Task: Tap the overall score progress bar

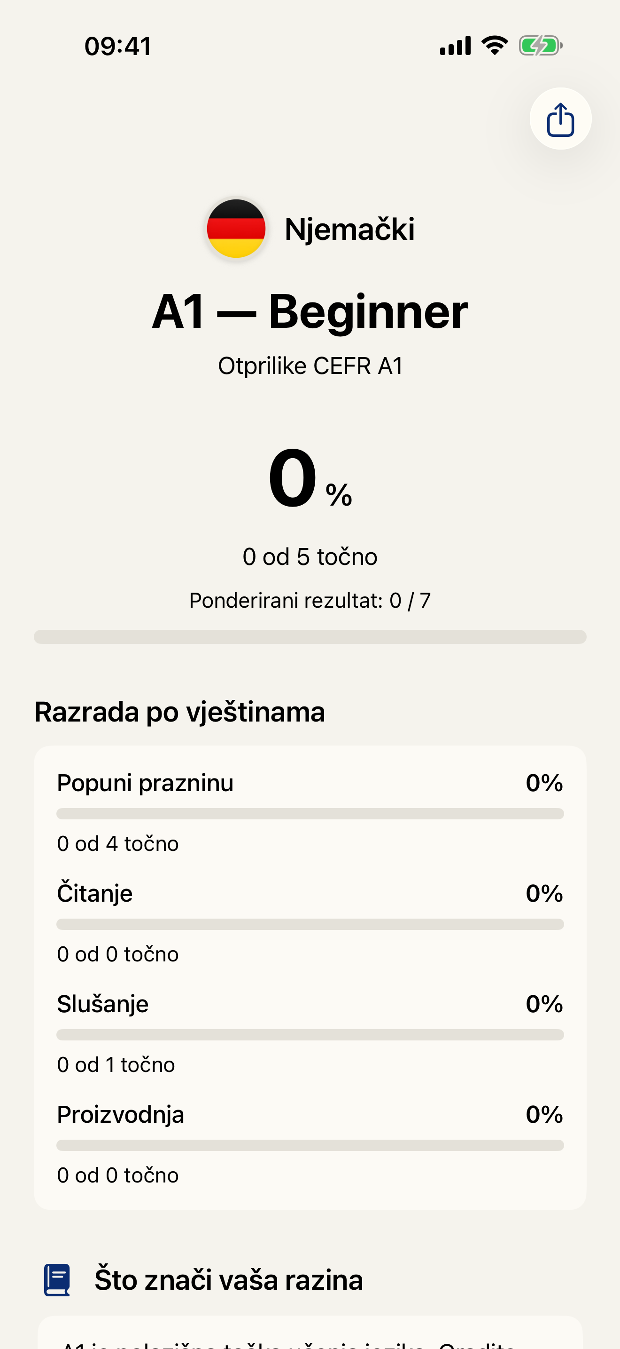Action: tap(310, 637)
